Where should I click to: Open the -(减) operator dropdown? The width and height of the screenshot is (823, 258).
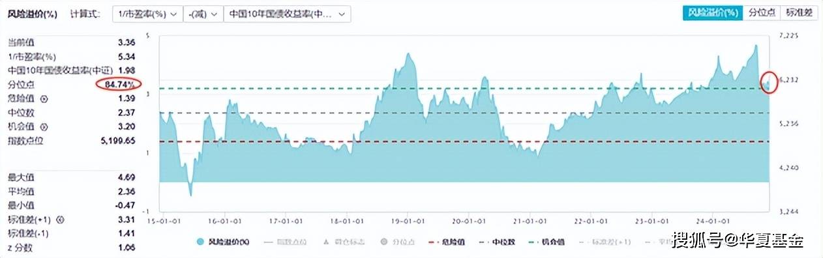[x=203, y=14]
